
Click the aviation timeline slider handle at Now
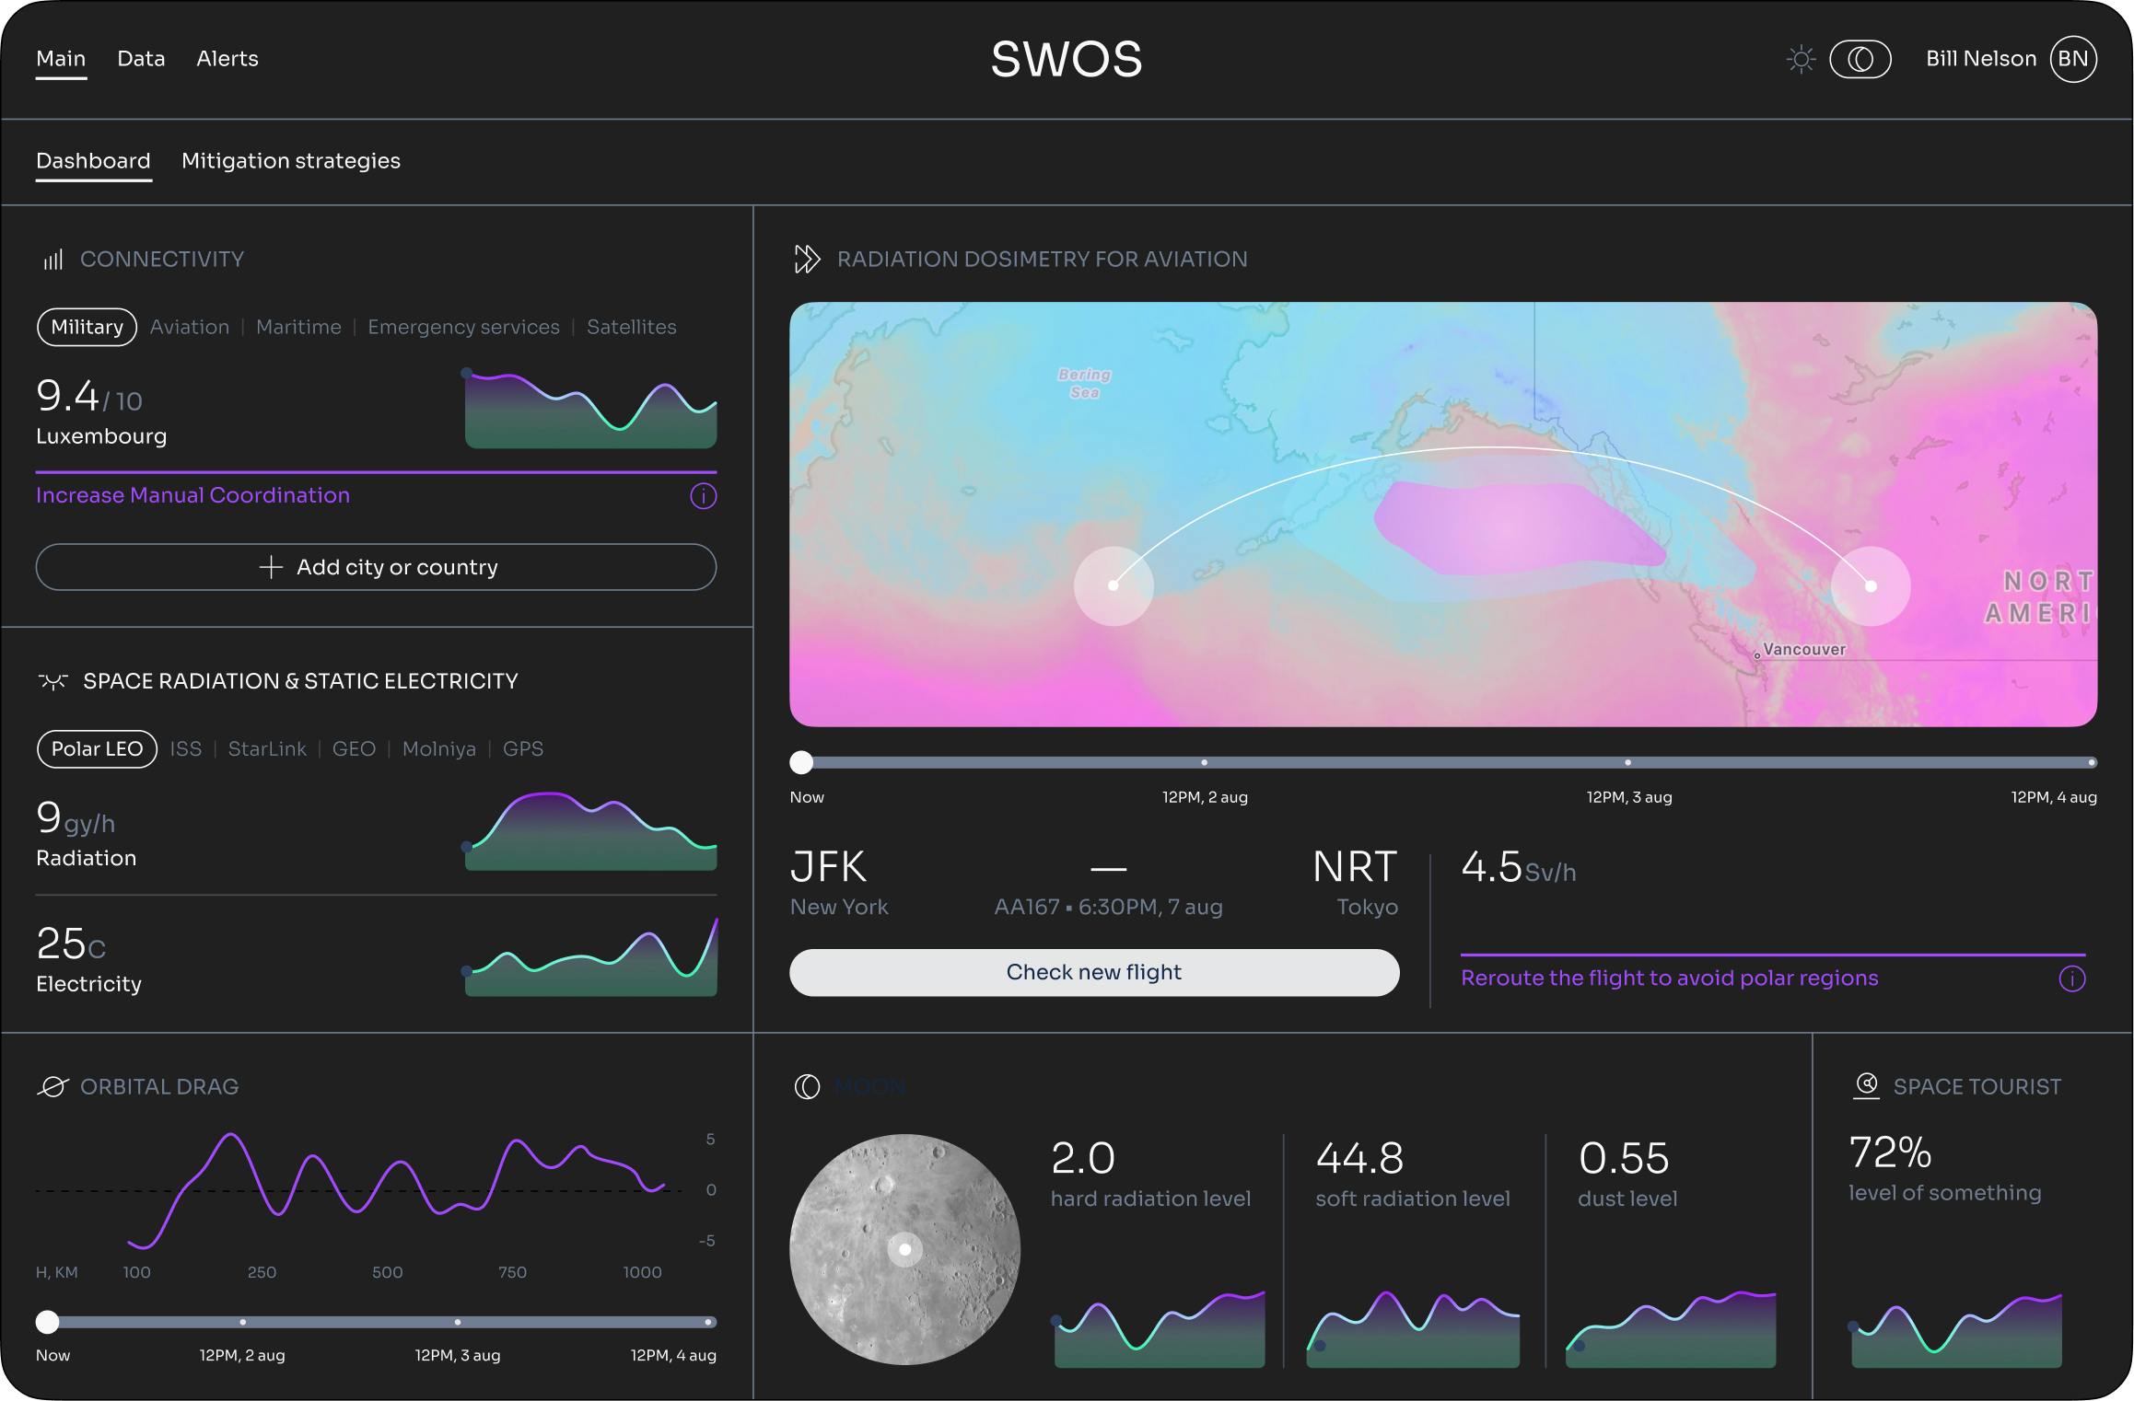pyautogui.click(x=801, y=762)
